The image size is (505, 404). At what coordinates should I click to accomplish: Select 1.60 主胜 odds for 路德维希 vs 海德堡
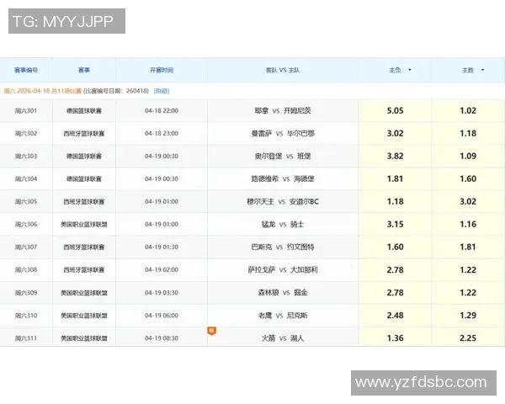pyautogui.click(x=468, y=178)
